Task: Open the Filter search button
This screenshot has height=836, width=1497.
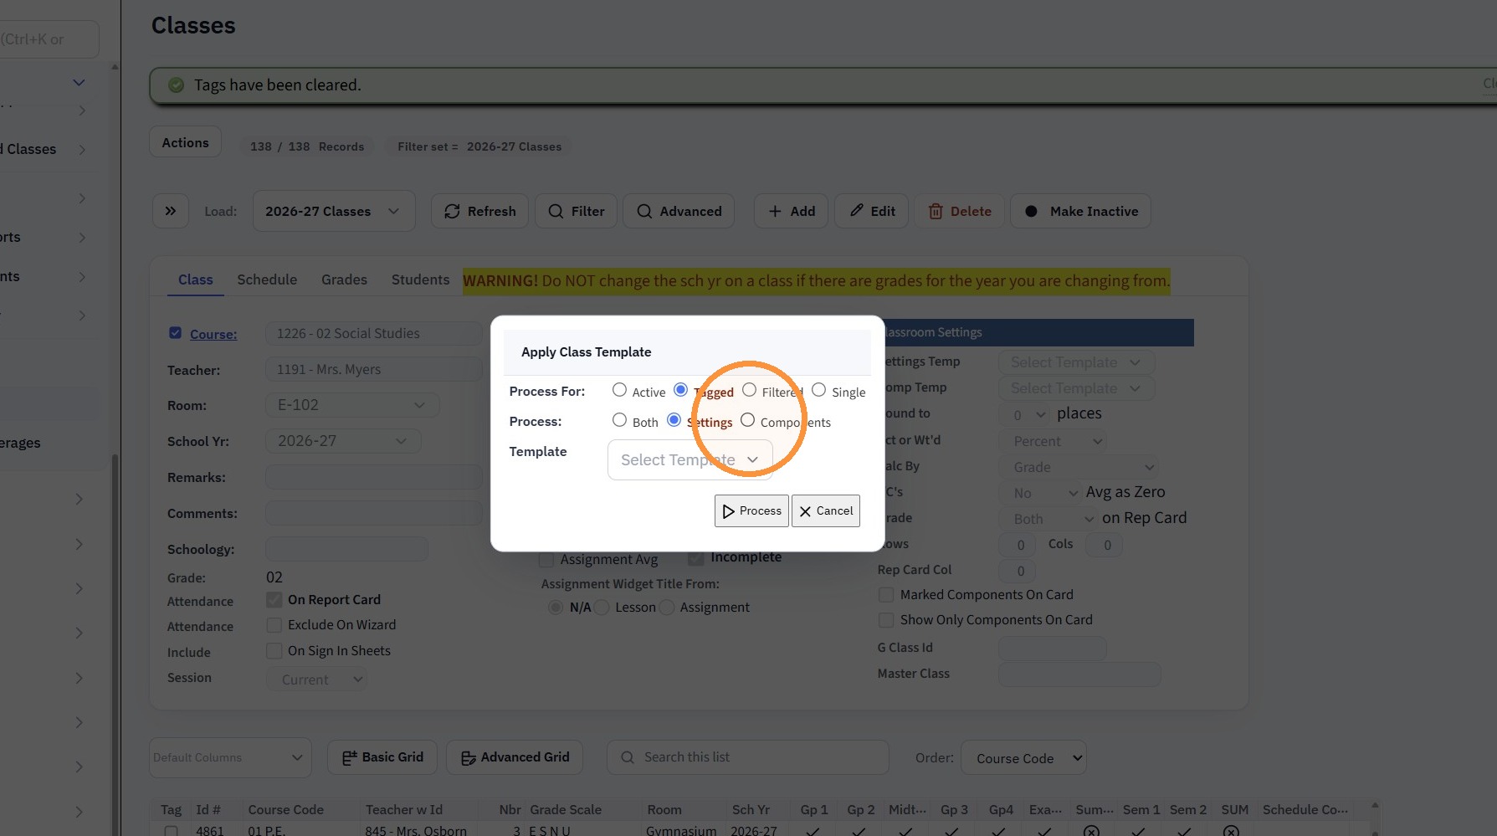Action: pos(576,211)
